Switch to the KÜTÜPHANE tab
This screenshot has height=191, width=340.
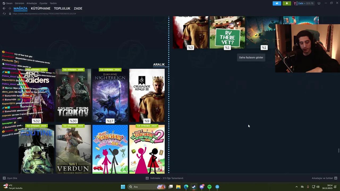pyautogui.click(x=41, y=8)
